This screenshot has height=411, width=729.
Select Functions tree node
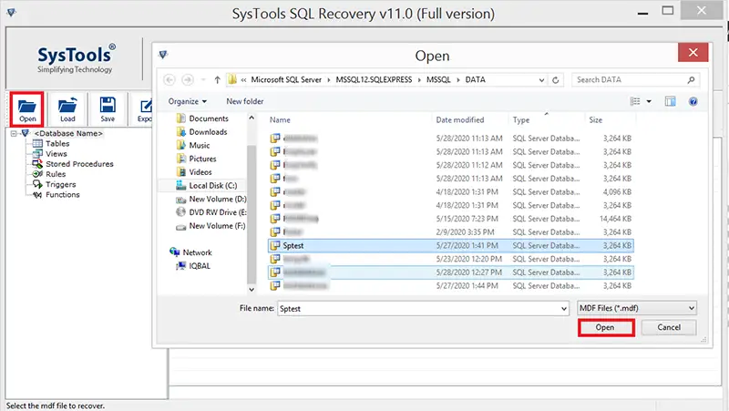click(62, 195)
